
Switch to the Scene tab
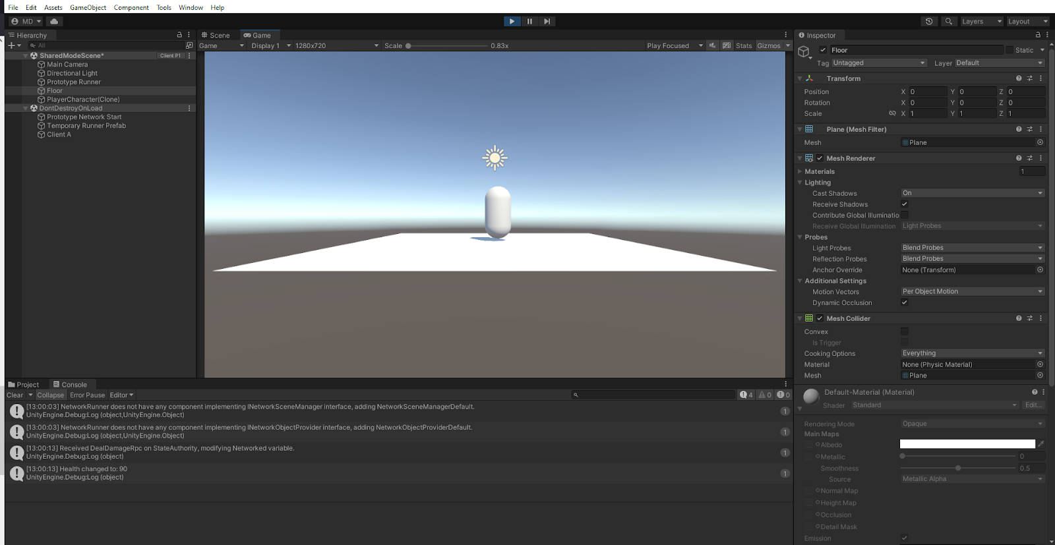216,35
